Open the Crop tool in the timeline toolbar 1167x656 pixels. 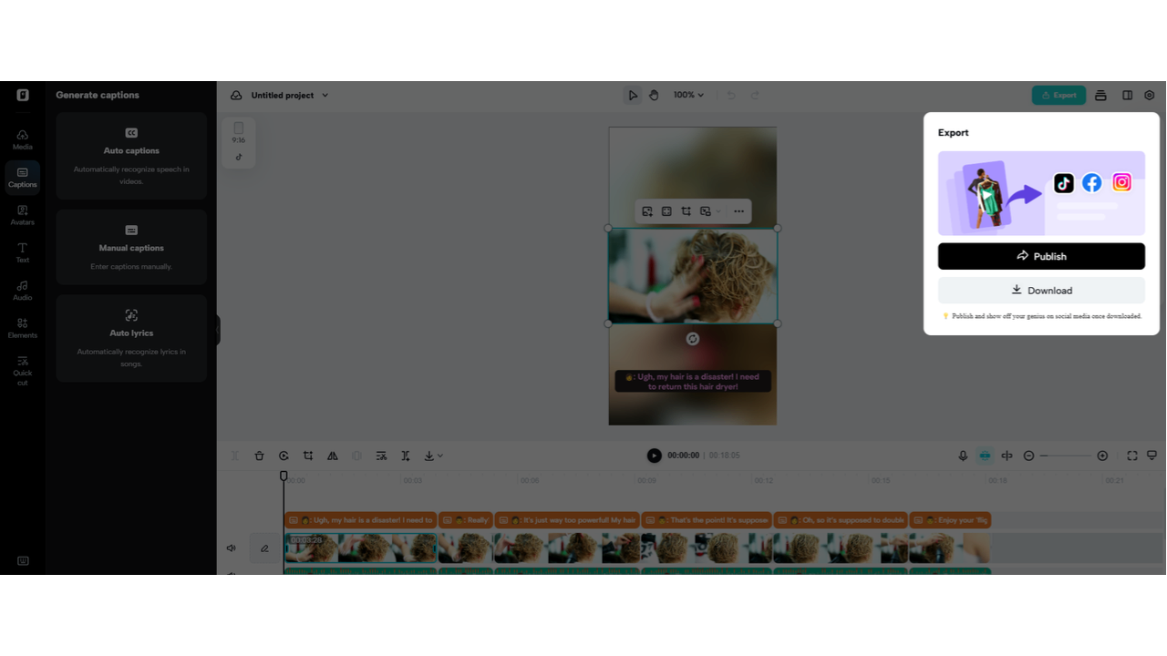(308, 456)
